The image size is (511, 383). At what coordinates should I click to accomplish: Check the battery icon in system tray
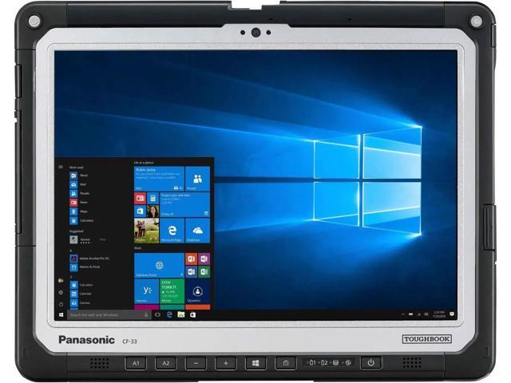(x=410, y=314)
